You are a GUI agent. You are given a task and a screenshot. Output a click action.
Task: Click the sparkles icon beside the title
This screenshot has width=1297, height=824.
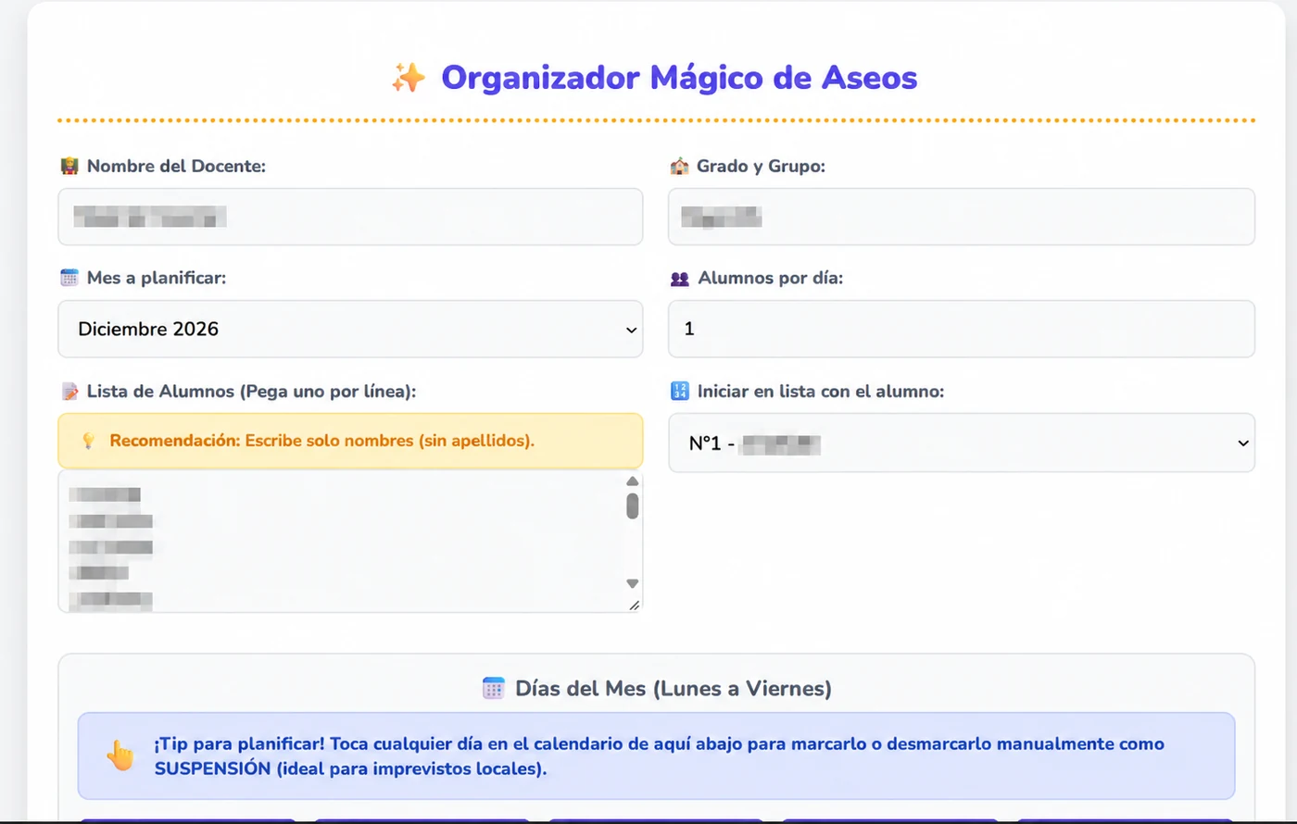pyautogui.click(x=409, y=78)
